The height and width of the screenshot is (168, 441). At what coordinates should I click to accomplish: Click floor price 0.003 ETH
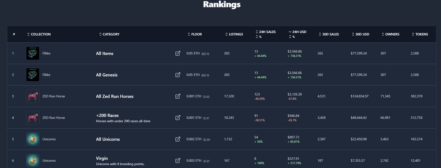click(194, 161)
